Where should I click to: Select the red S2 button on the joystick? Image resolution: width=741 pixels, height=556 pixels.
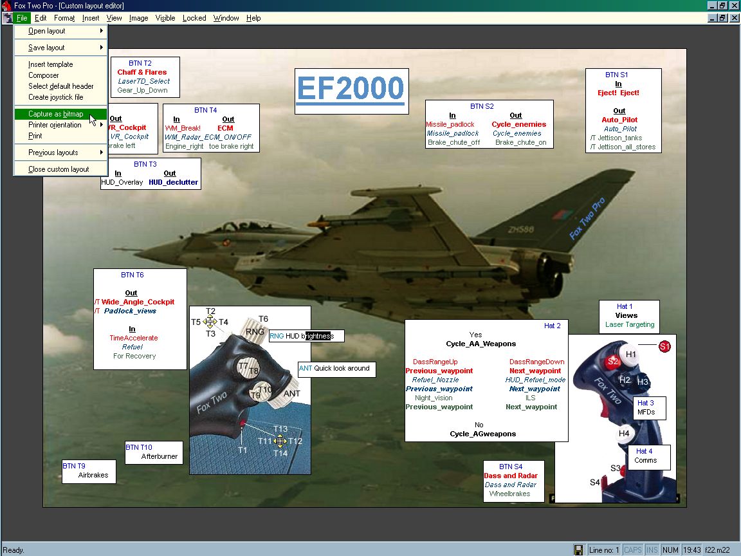tap(612, 361)
